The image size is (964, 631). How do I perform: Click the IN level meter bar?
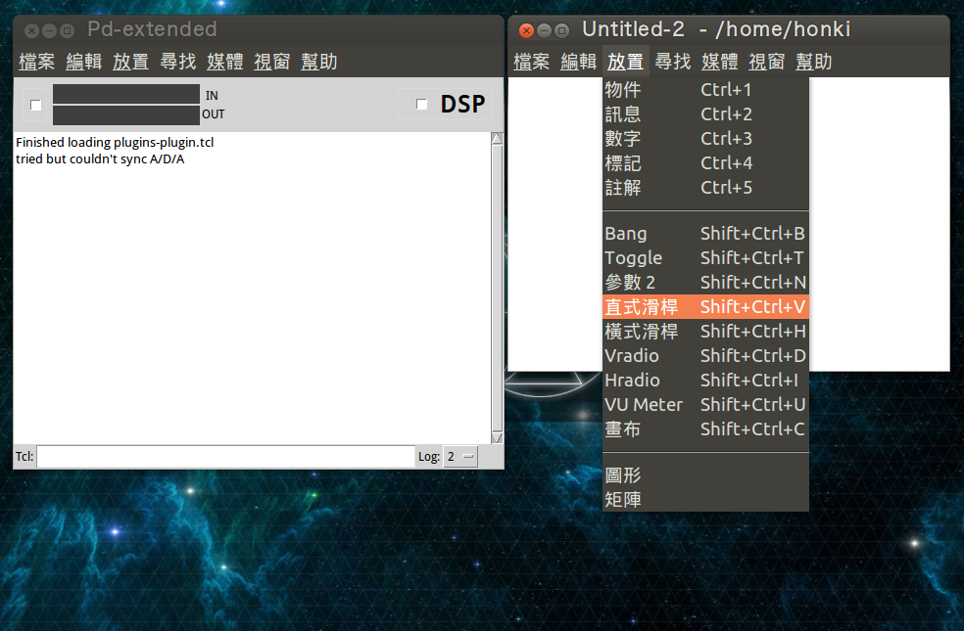click(126, 94)
